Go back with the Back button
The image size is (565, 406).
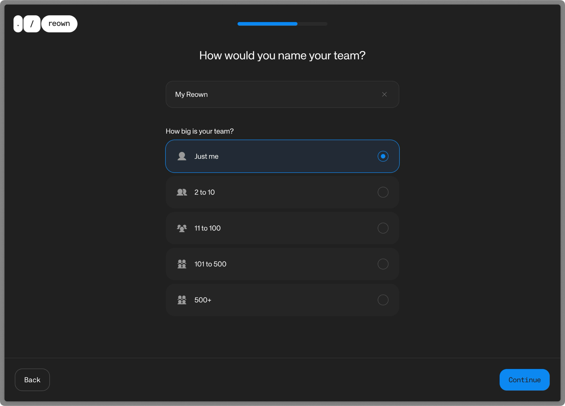click(32, 380)
